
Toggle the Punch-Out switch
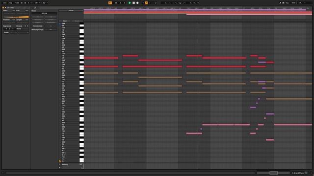coord(183,3)
